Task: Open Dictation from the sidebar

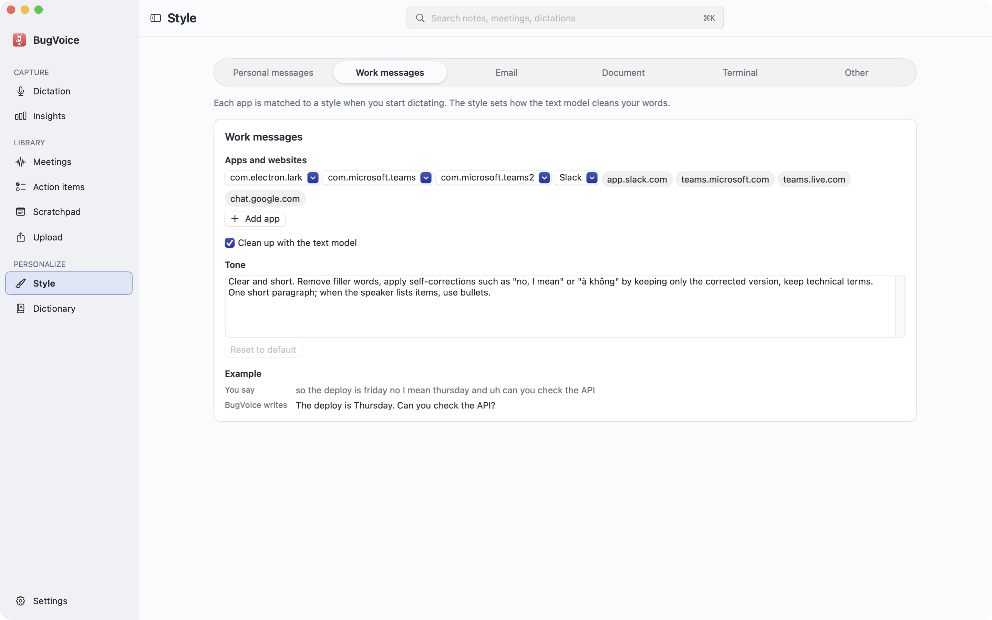Action: point(69,91)
